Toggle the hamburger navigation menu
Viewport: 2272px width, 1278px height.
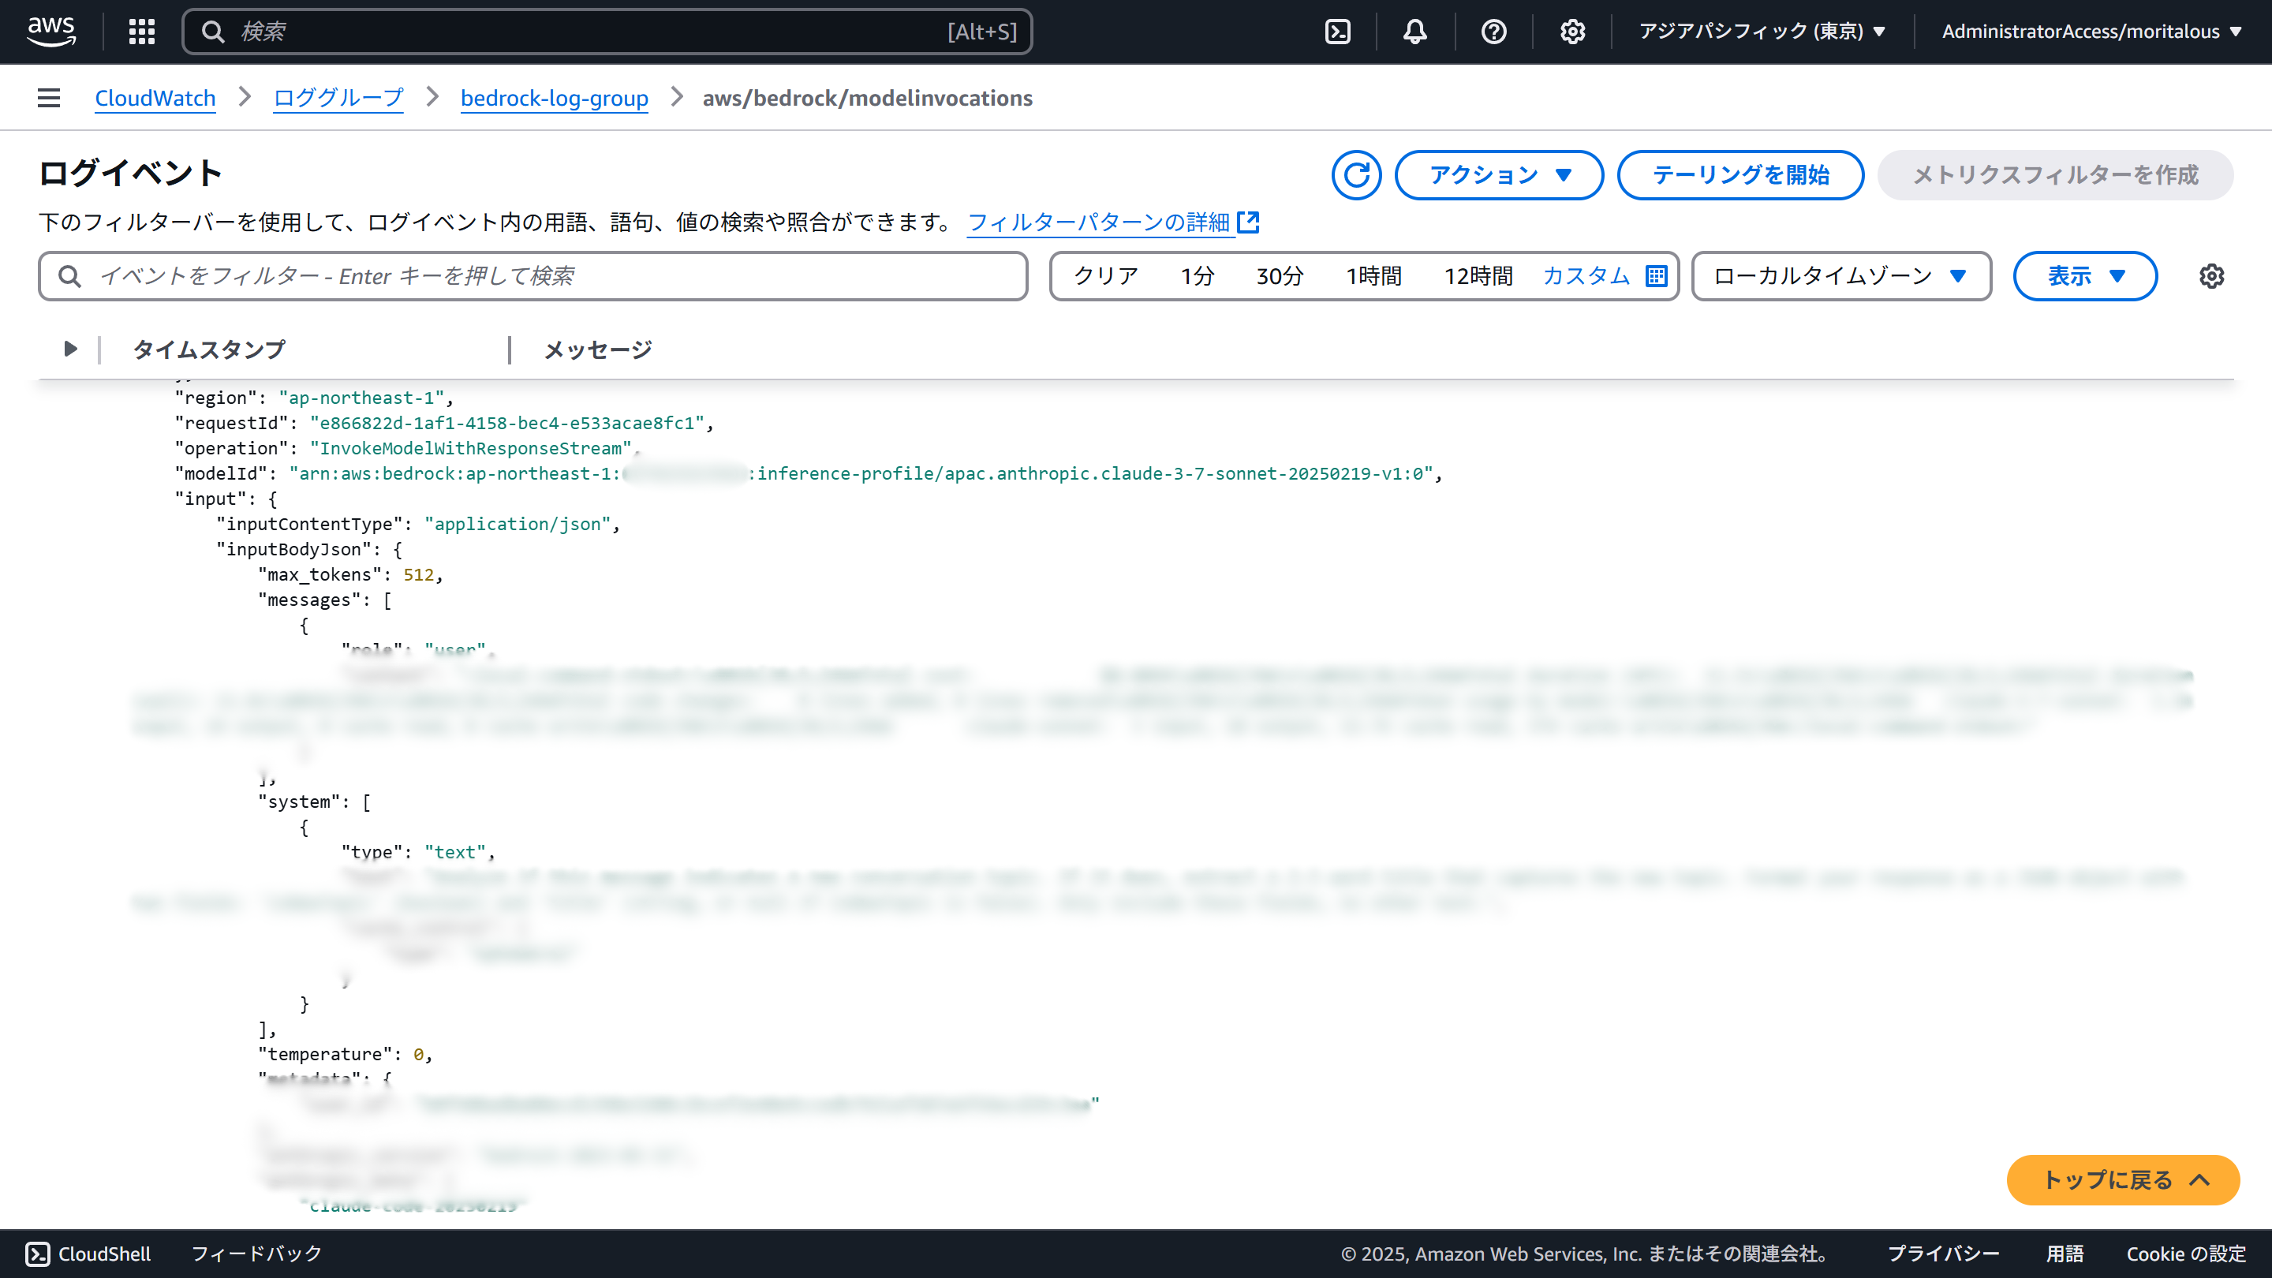(50, 98)
